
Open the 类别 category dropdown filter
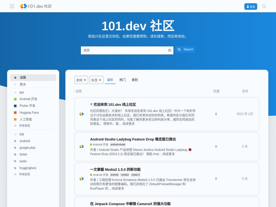click(81, 80)
